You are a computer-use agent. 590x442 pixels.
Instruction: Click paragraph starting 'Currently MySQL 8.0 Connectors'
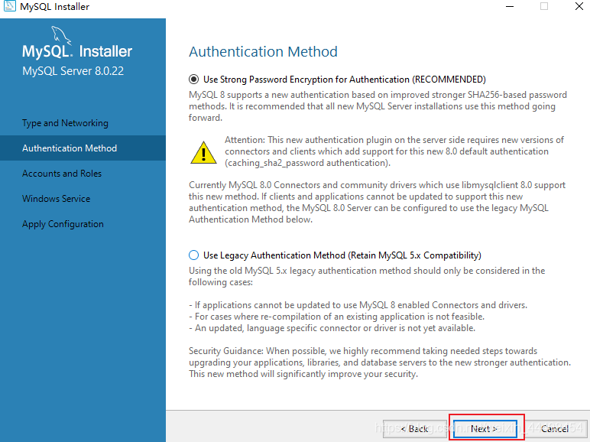click(377, 202)
